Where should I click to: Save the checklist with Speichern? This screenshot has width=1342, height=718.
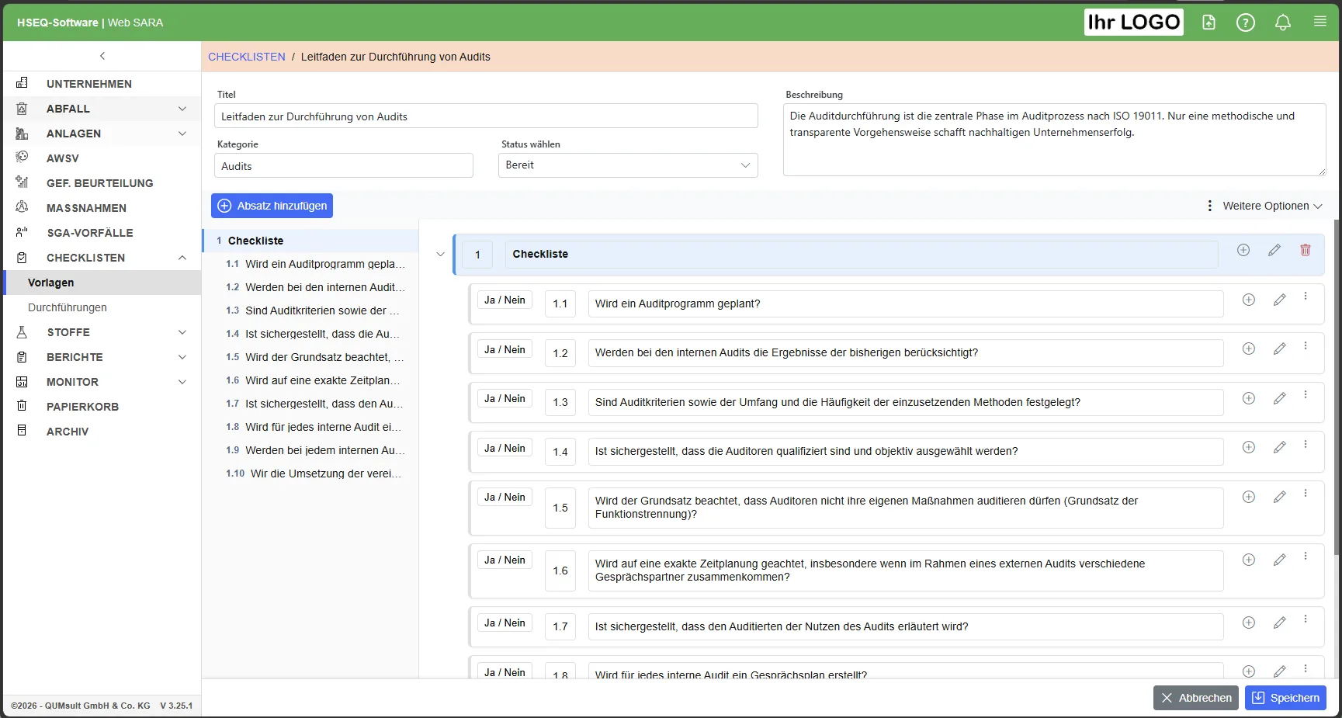(1285, 698)
